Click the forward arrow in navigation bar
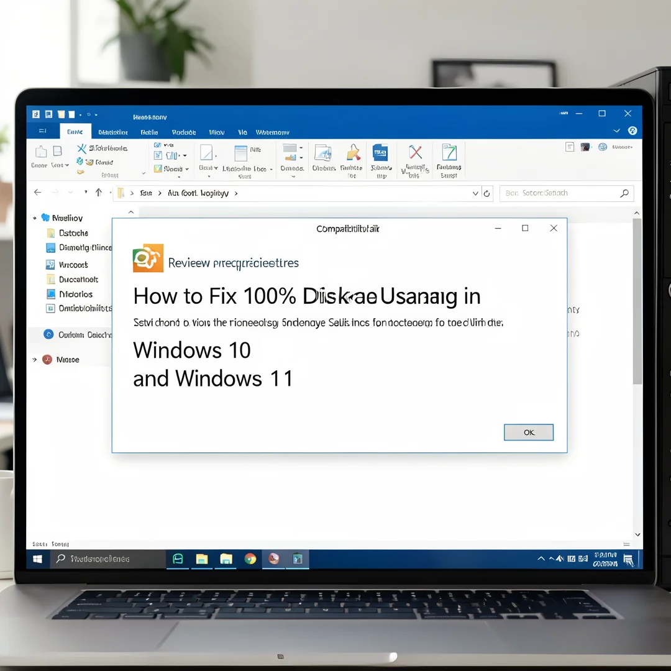 pos(55,192)
